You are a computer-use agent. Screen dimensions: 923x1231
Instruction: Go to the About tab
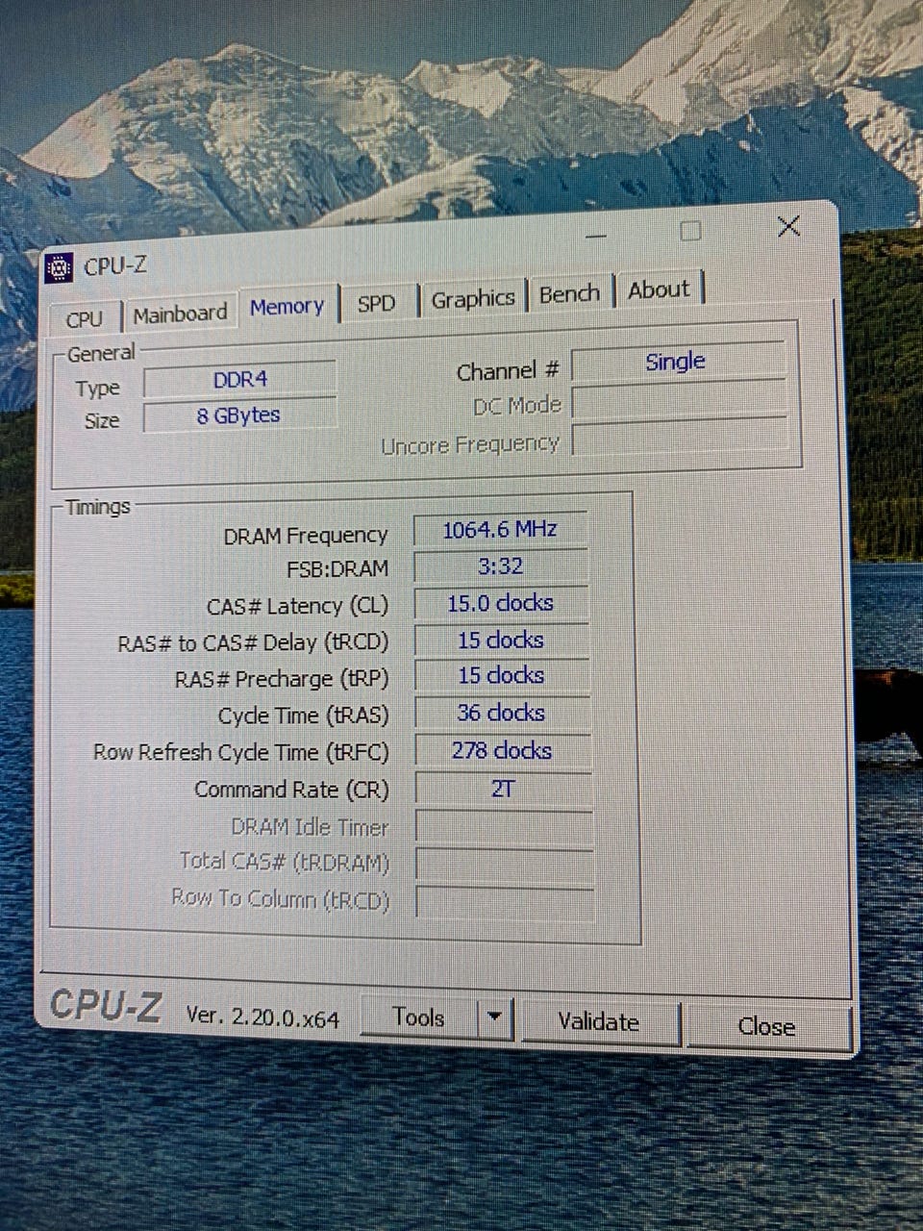660,289
